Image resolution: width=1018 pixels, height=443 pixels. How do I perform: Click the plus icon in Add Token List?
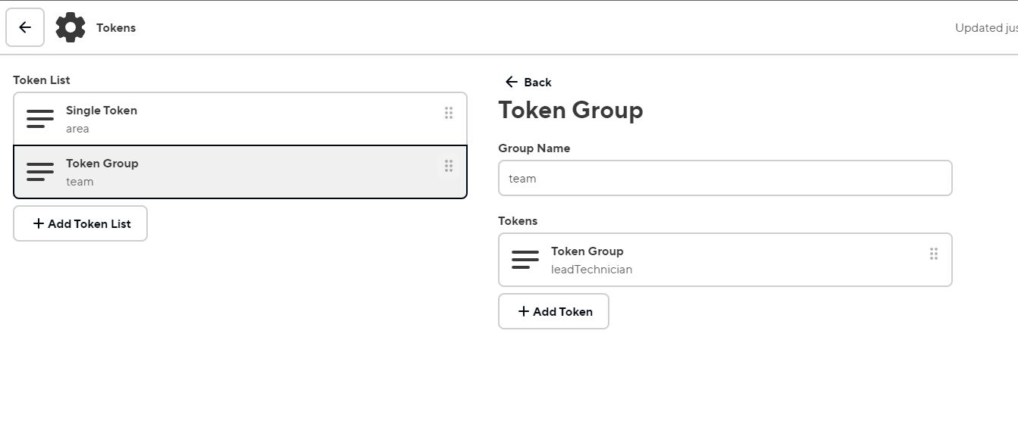tap(39, 223)
